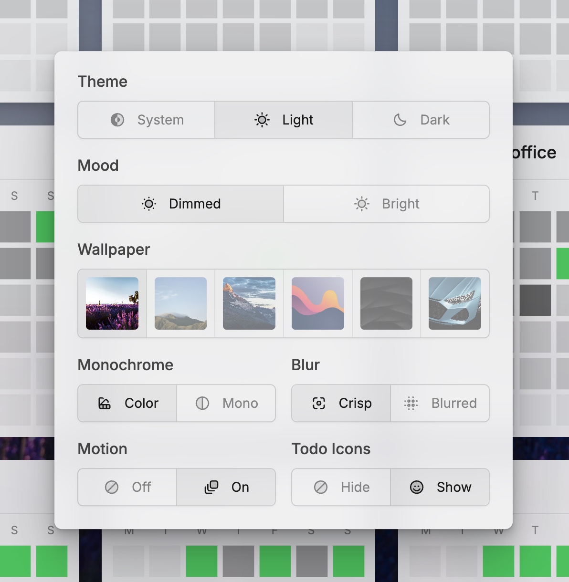This screenshot has height=582, width=569.
Task: Select Color under Monochrome
Action: click(x=127, y=403)
